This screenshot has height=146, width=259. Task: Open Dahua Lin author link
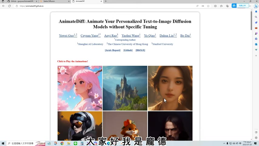[x=168, y=35]
